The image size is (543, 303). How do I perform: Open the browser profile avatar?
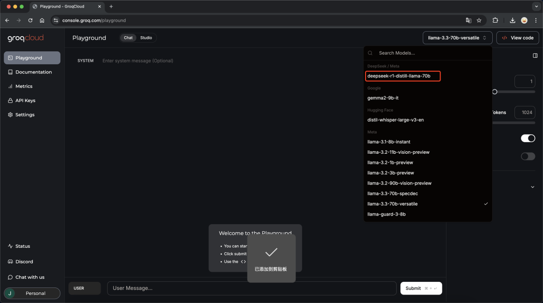(x=524, y=21)
